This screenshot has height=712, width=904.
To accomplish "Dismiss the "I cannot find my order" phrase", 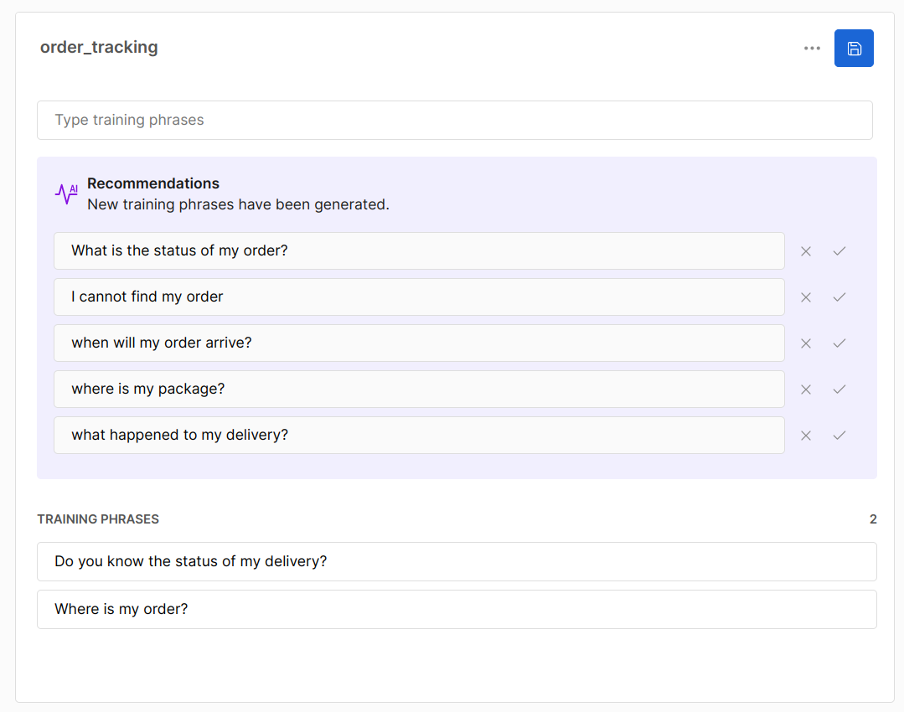I will [806, 297].
